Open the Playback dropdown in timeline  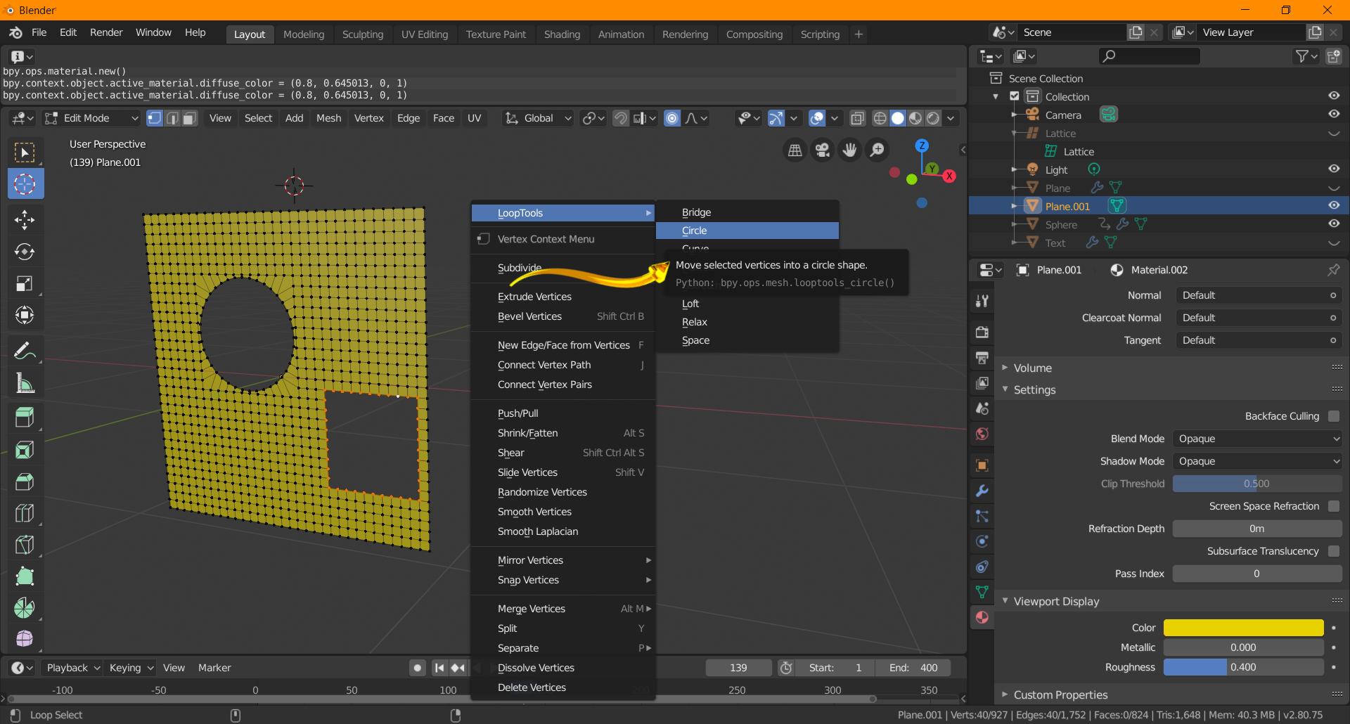point(73,668)
